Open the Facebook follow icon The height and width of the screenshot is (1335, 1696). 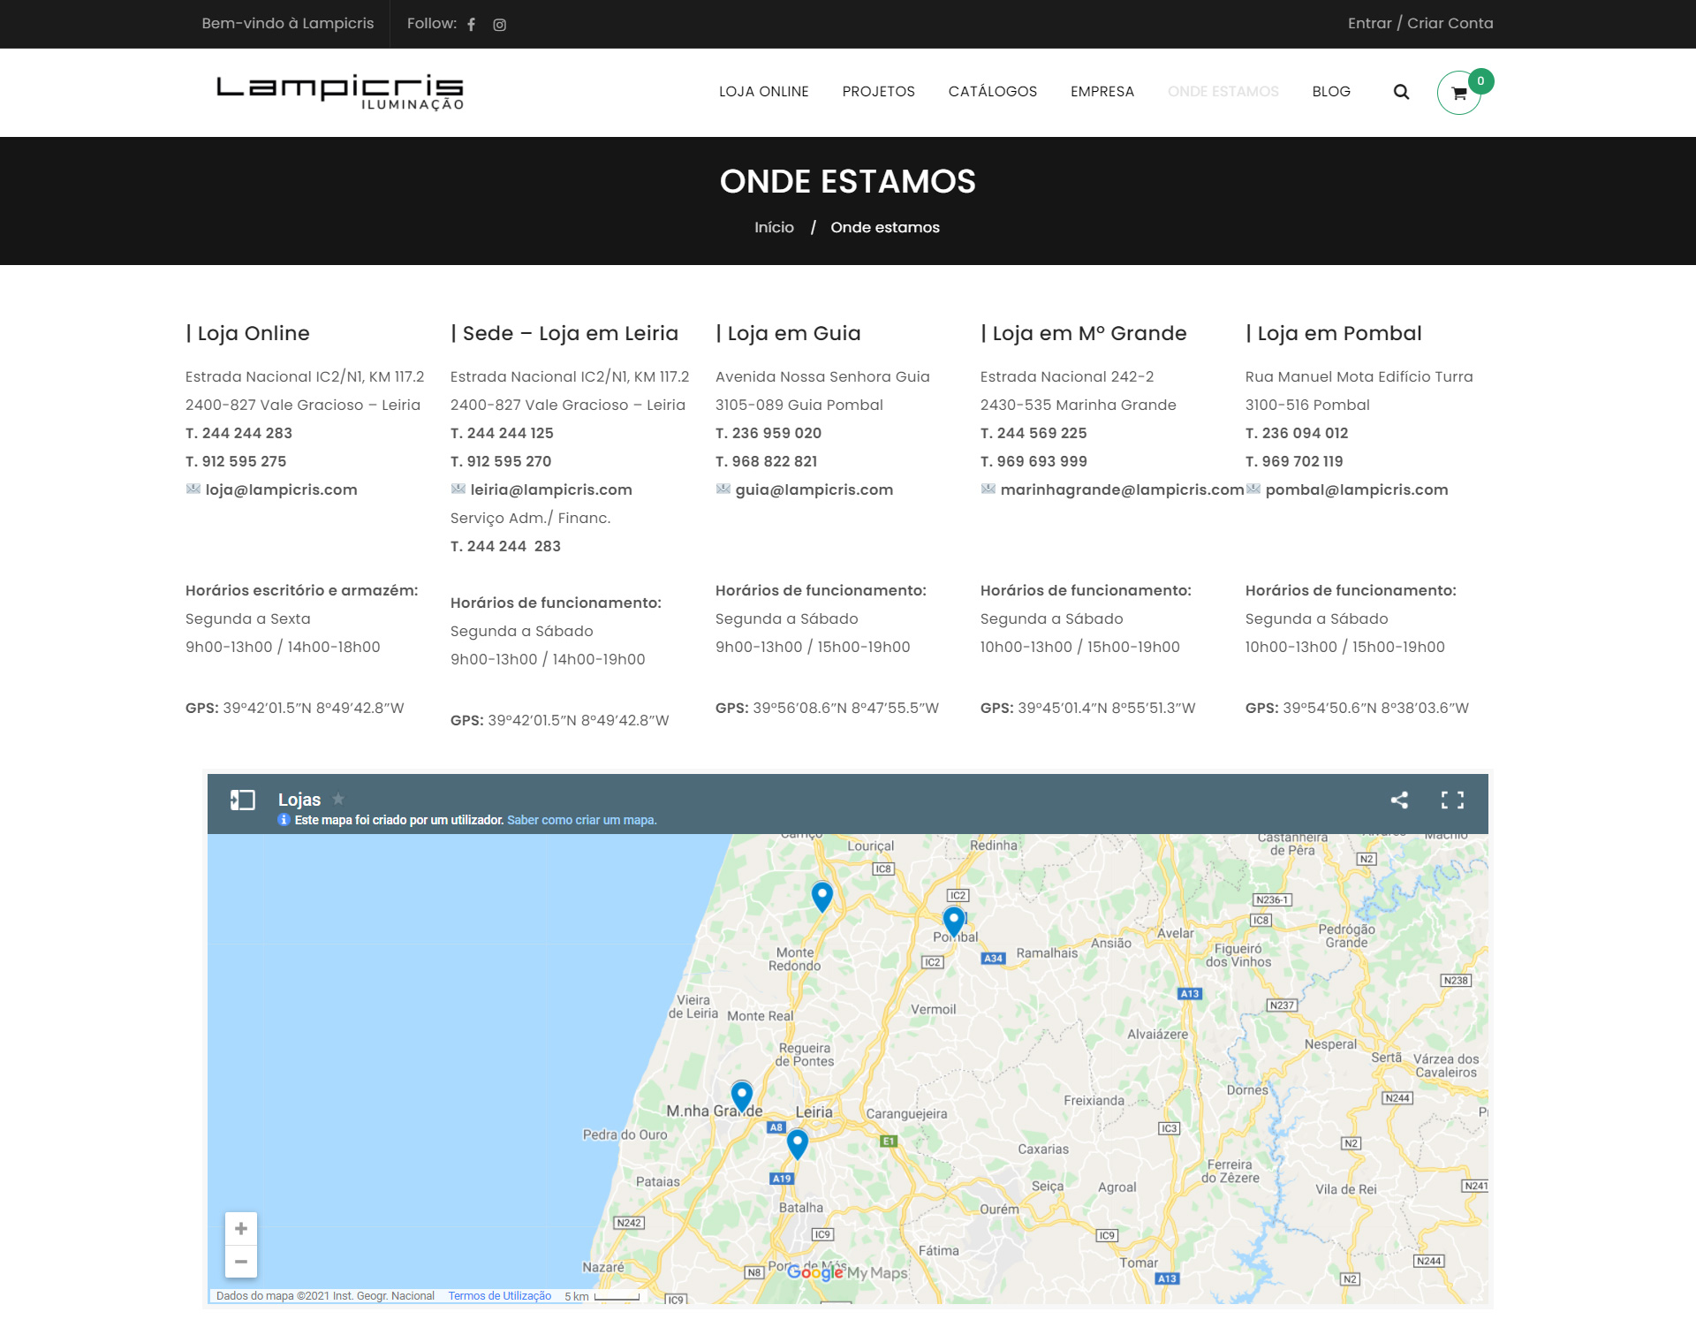coord(472,25)
